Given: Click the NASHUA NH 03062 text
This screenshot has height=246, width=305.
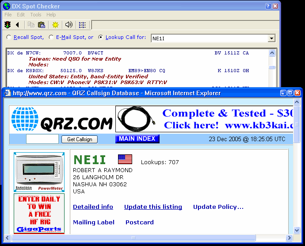Looking at the screenshot, I should pyautogui.click(x=100, y=184).
